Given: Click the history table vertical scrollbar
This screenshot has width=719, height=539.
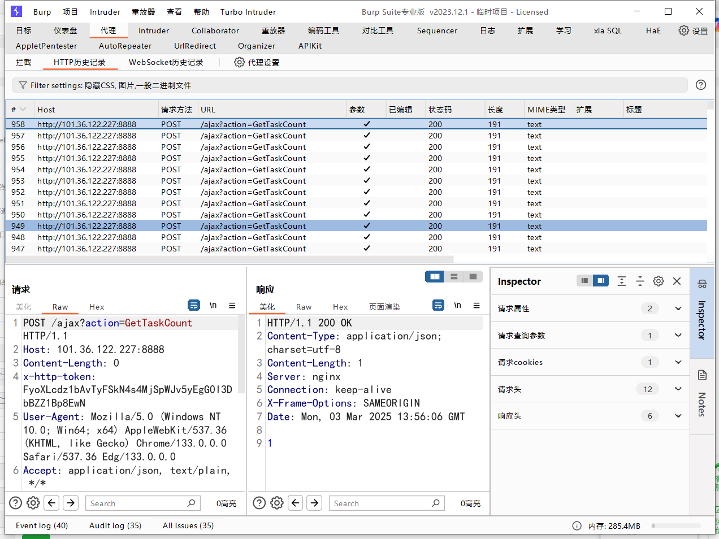Looking at the screenshot, I should click(x=711, y=105).
